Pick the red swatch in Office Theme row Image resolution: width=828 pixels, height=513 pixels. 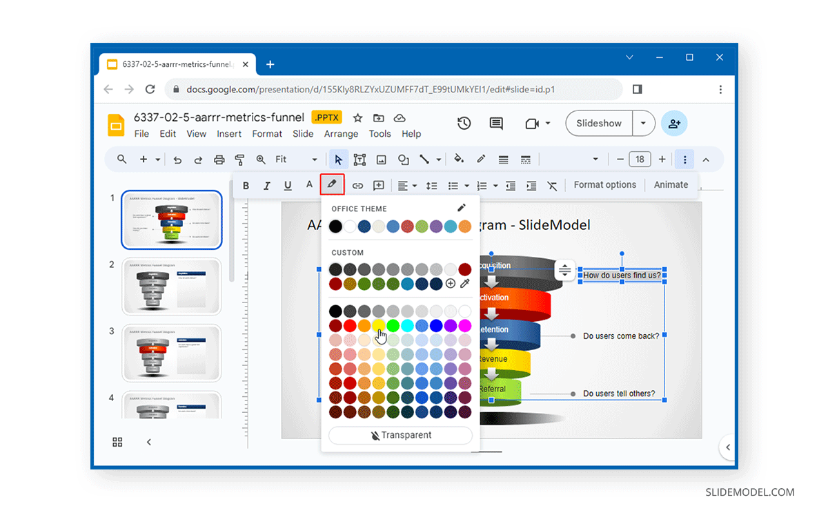406,226
